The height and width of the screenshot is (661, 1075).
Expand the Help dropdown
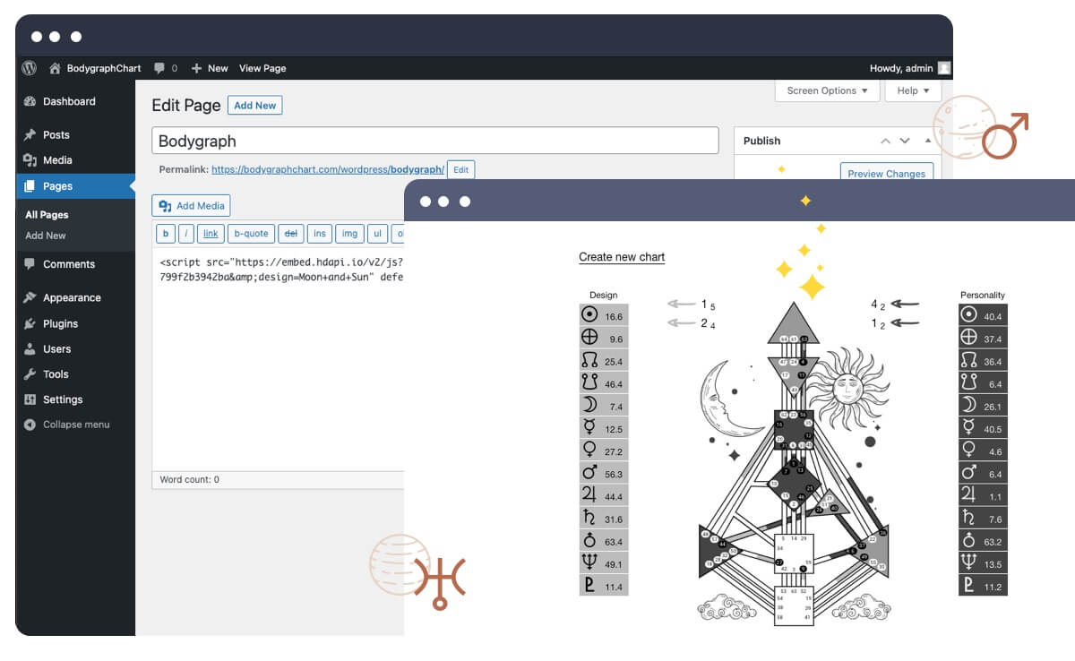[x=911, y=90]
